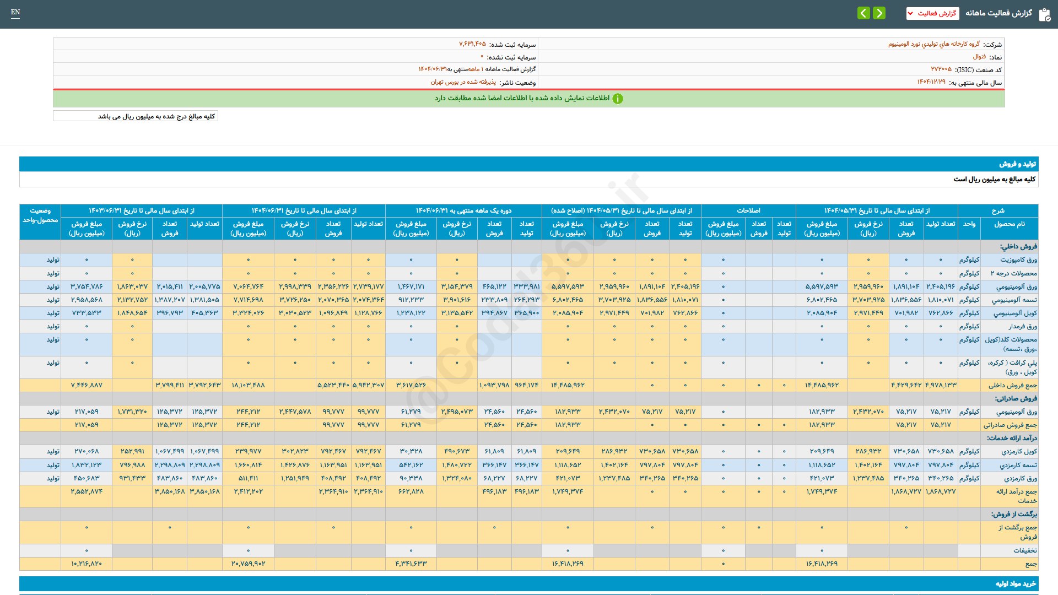Go to next report with right arrow
This screenshot has height=595, width=1058.
[879, 13]
